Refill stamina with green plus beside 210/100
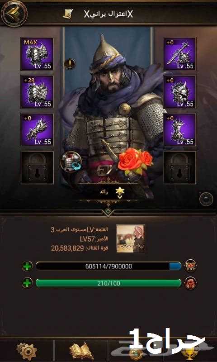This screenshot has height=362, width=217. click(27, 283)
